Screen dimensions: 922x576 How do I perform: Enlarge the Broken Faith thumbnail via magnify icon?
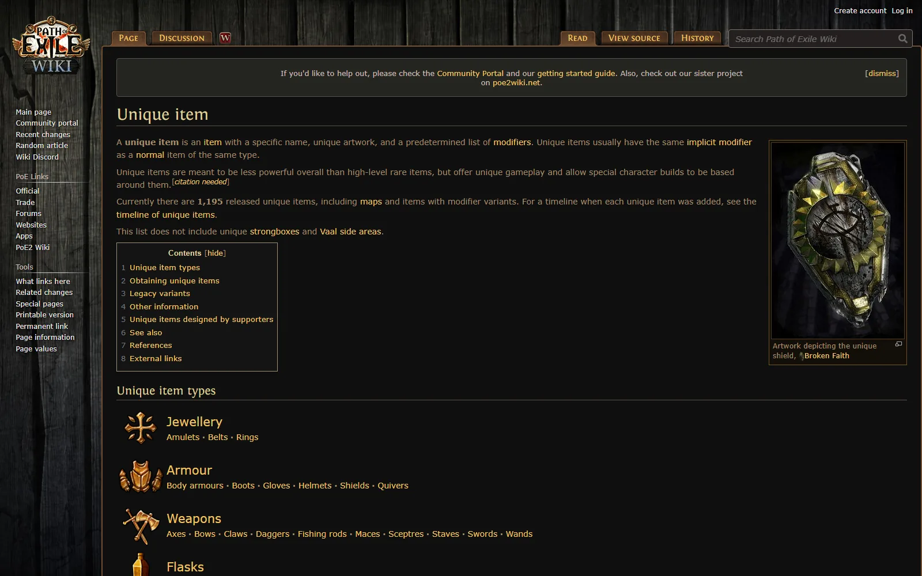click(898, 344)
